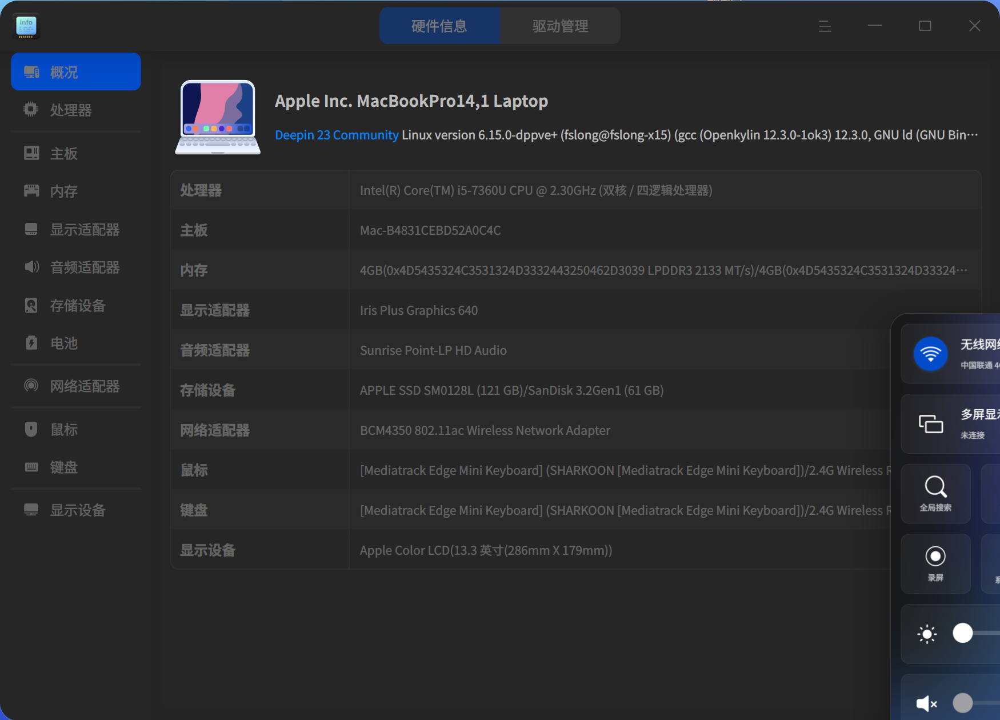Click the 键盘 row label in table
1000x720 pixels.
pyautogui.click(x=194, y=510)
